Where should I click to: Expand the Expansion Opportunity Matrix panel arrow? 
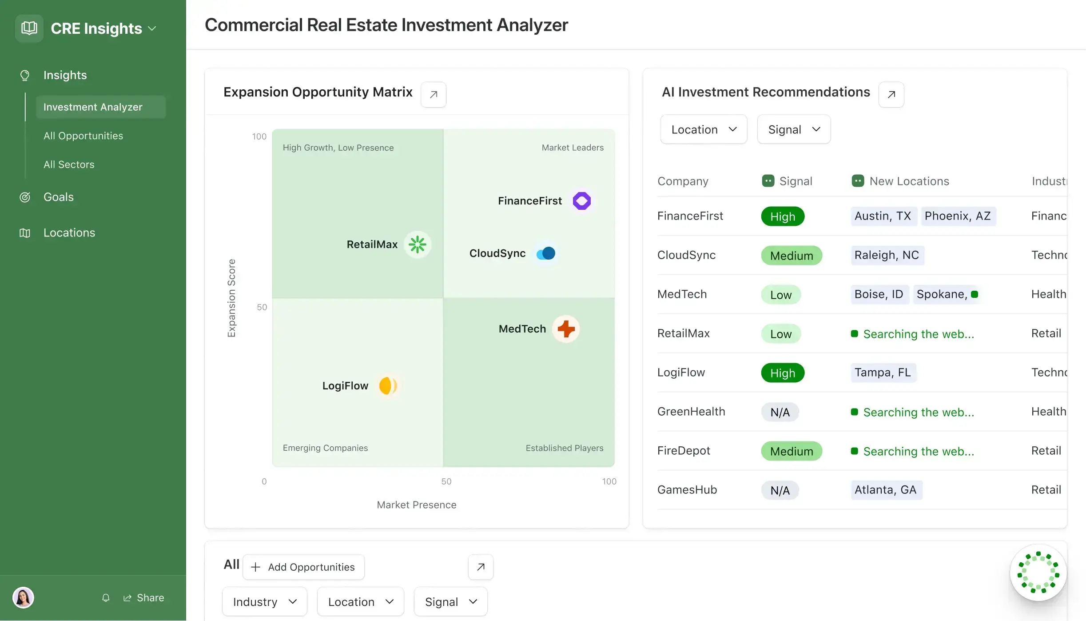pos(434,94)
